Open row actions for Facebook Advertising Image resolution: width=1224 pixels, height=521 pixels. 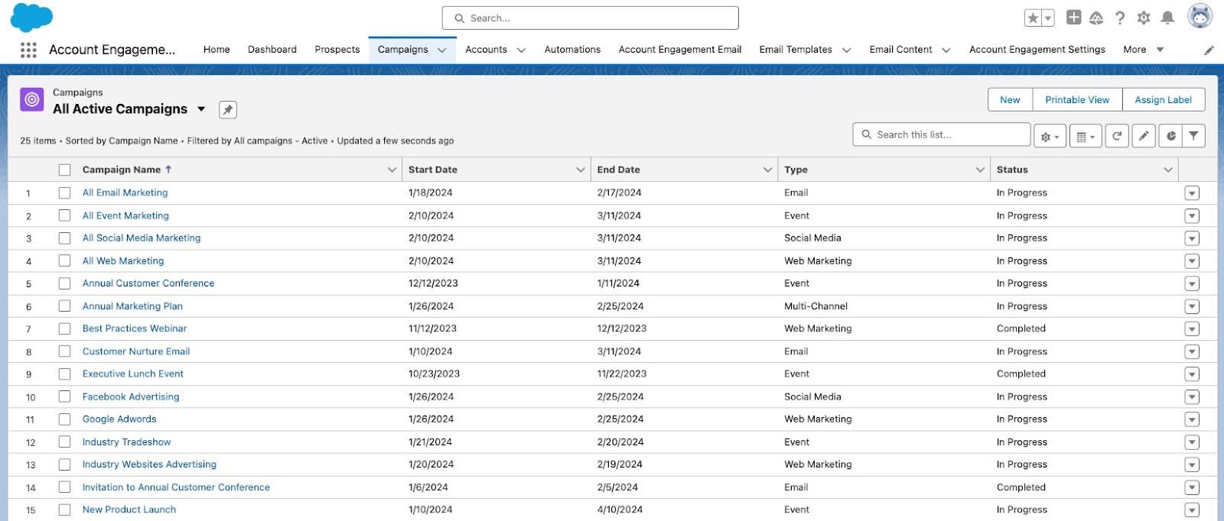[1192, 396]
